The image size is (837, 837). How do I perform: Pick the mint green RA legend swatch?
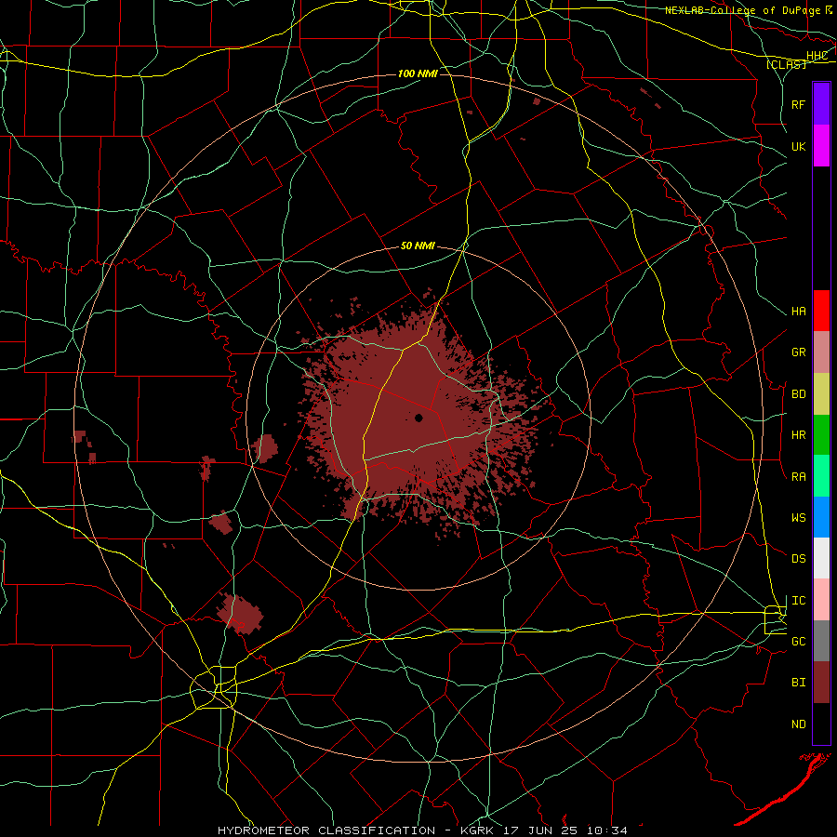[x=821, y=476]
